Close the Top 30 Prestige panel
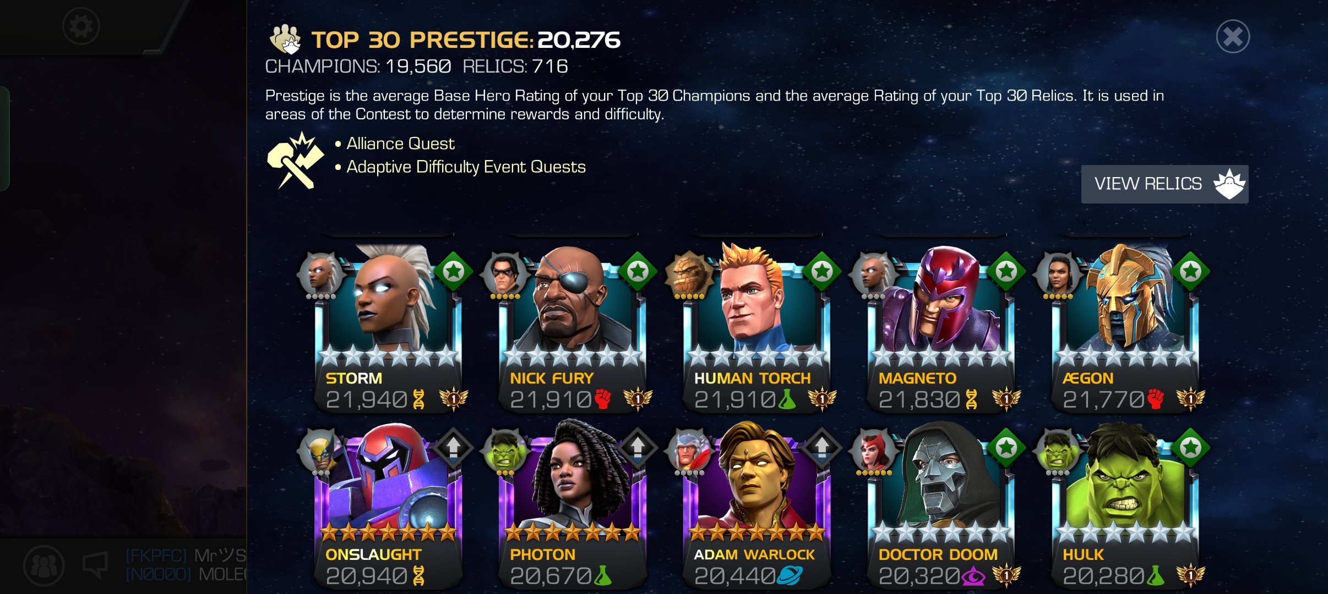The width and height of the screenshot is (1328, 594). tap(1232, 36)
